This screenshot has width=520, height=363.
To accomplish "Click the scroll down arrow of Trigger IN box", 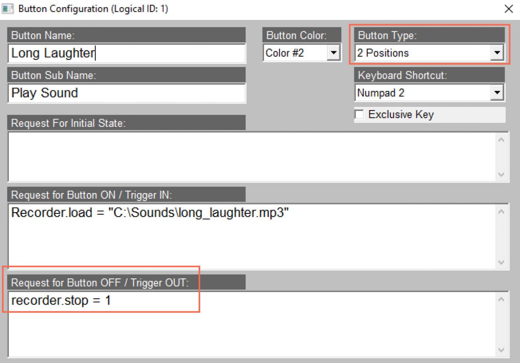I will [x=500, y=261].
